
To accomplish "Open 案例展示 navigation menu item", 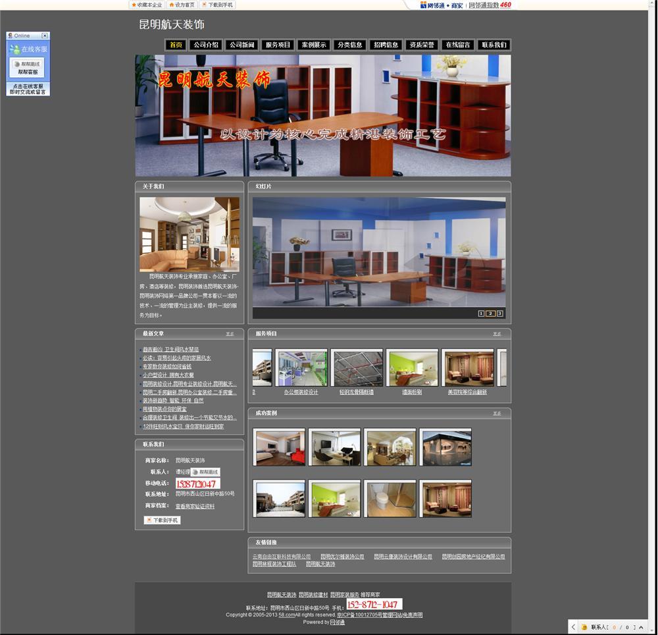I will tap(313, 45).
